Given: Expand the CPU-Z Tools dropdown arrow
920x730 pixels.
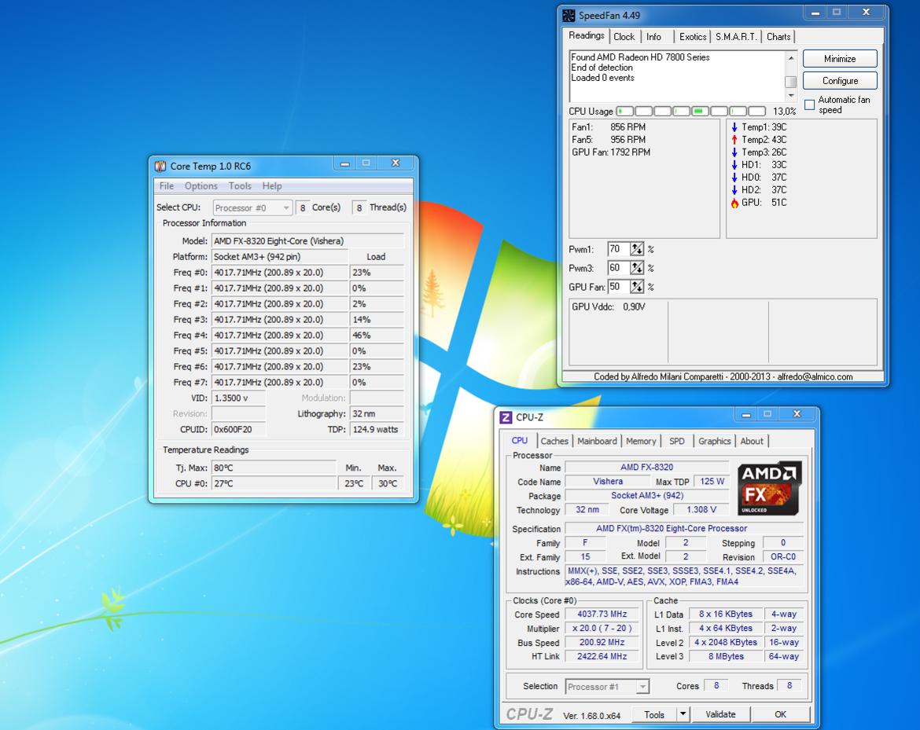Looking at the screenshot, I should coord(683,714).
